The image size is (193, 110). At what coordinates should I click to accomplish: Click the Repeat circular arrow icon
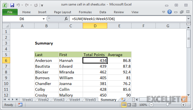click(x=36, y=5)
